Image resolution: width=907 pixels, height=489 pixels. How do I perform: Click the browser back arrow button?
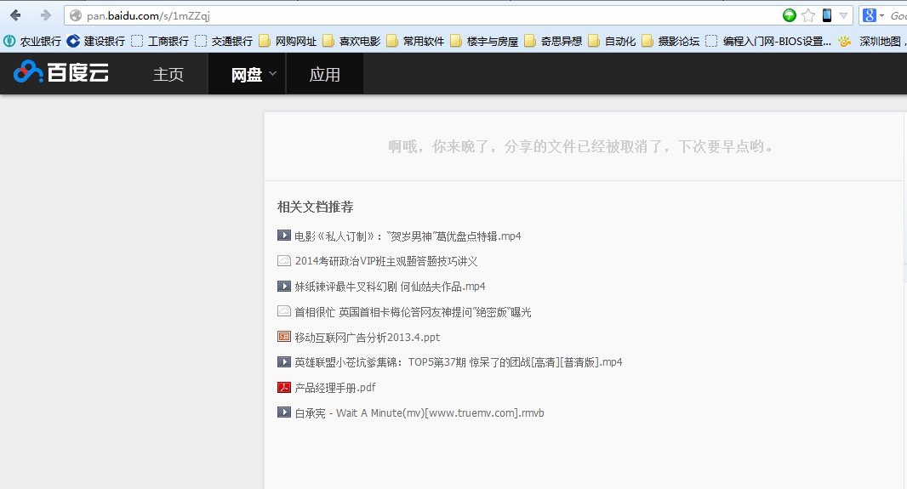click(x=15, y=15)
